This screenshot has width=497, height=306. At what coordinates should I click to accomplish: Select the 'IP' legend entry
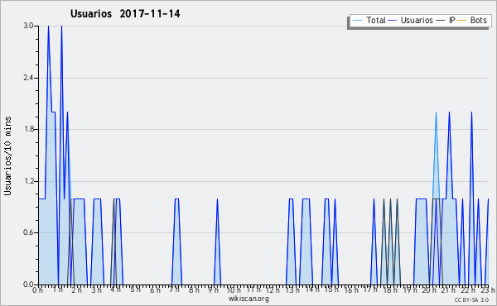tap(452, 20)
